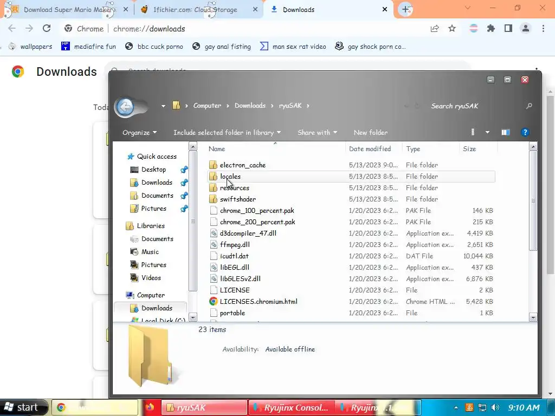
Task: Open the Organize dropdown
Action: point(139,133)
